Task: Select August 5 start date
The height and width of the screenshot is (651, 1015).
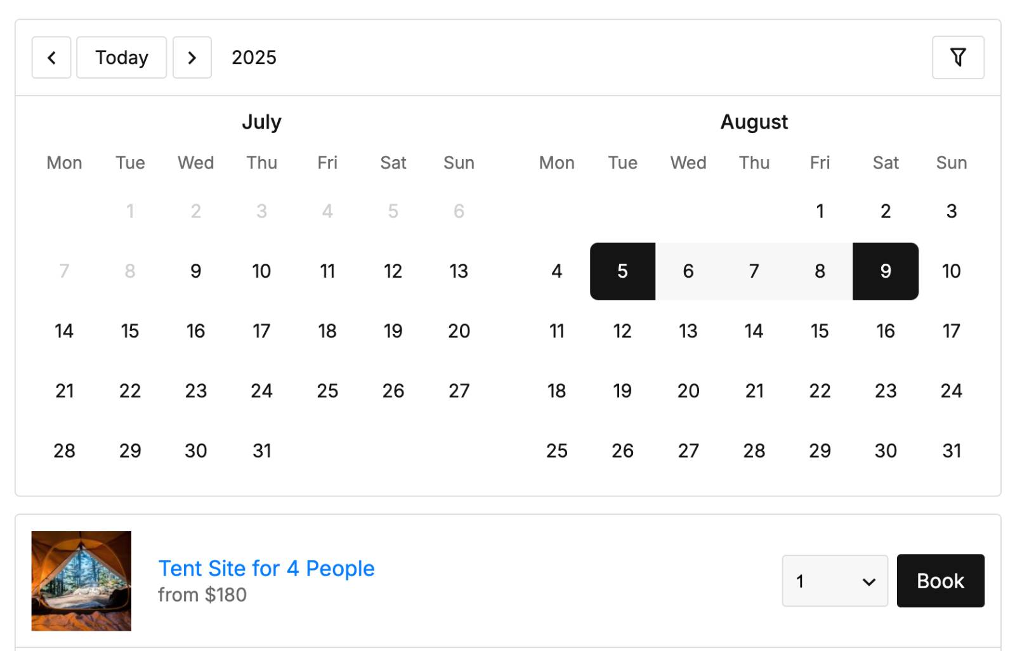Action: (x=622, y=271)
